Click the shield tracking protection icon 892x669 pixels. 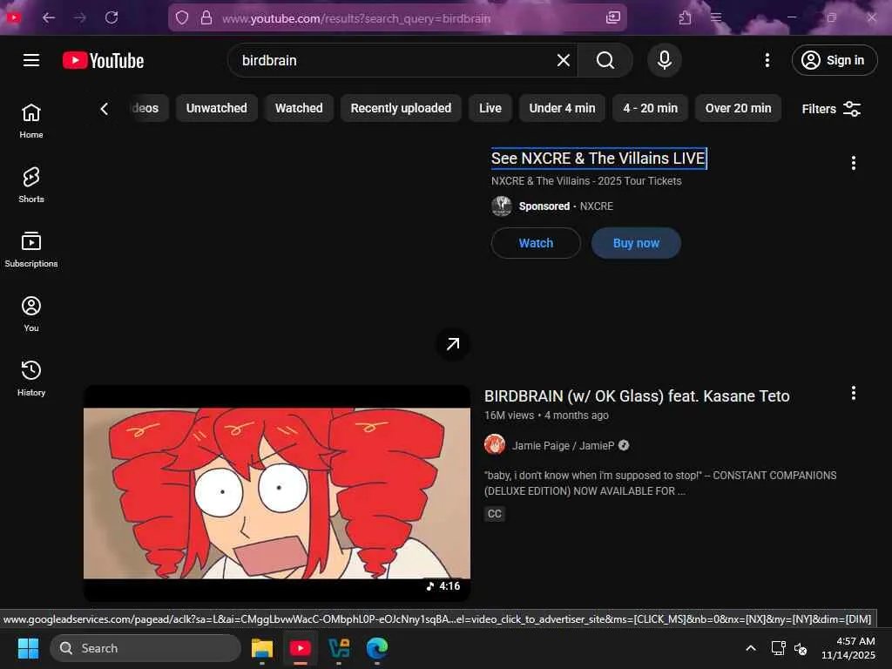(182, 17)
